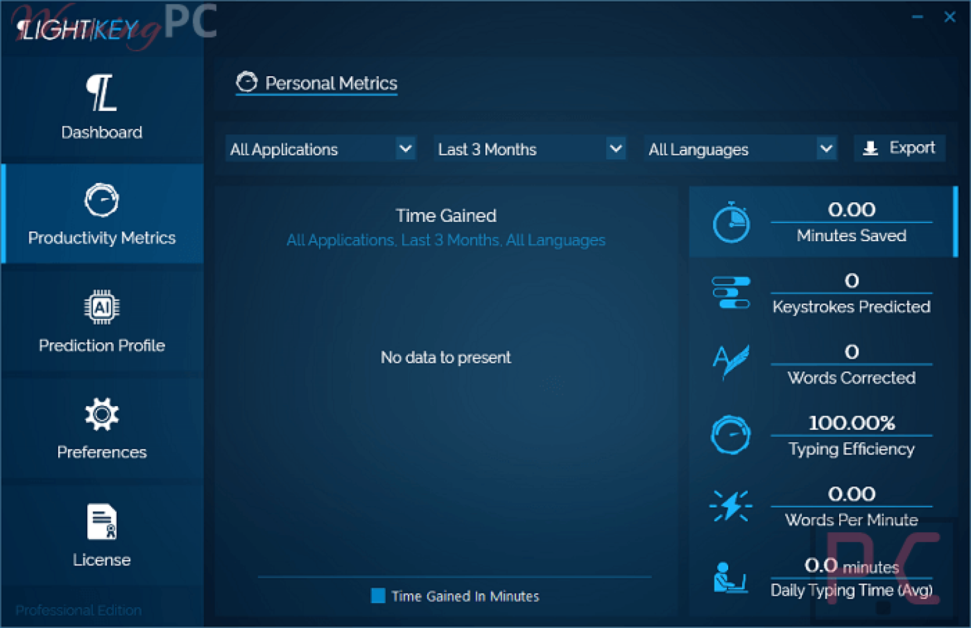This screenshot has height=628, width=971.
Task: Open the All Applications filter box
Action: [x=321, y=149]
